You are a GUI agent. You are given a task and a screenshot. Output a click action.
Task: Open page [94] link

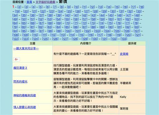pyautogui.click(x=15, y=31)
